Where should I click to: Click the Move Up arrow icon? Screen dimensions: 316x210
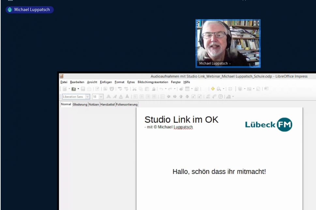pyautogui.click(x=181, y=97)
